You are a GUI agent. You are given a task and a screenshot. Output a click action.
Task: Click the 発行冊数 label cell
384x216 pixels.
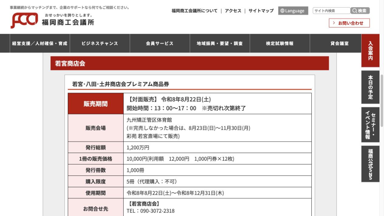click(x=96, y=170)
